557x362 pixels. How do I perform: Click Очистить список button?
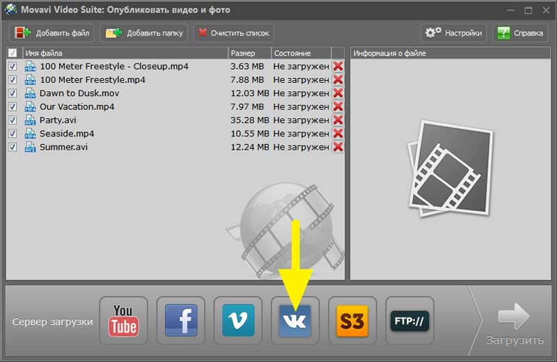click(x=234, y=33)
